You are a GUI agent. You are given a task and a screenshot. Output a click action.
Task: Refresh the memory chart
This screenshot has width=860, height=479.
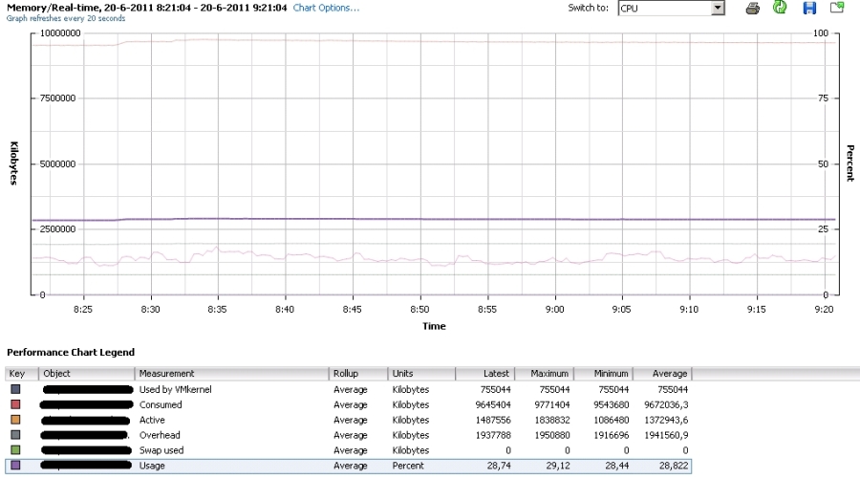tap(780, 8)
